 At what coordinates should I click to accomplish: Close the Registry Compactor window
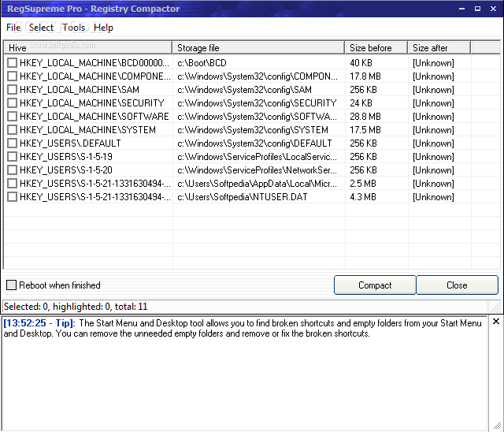[x=494, y=9]
